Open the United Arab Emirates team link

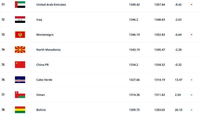51,5
